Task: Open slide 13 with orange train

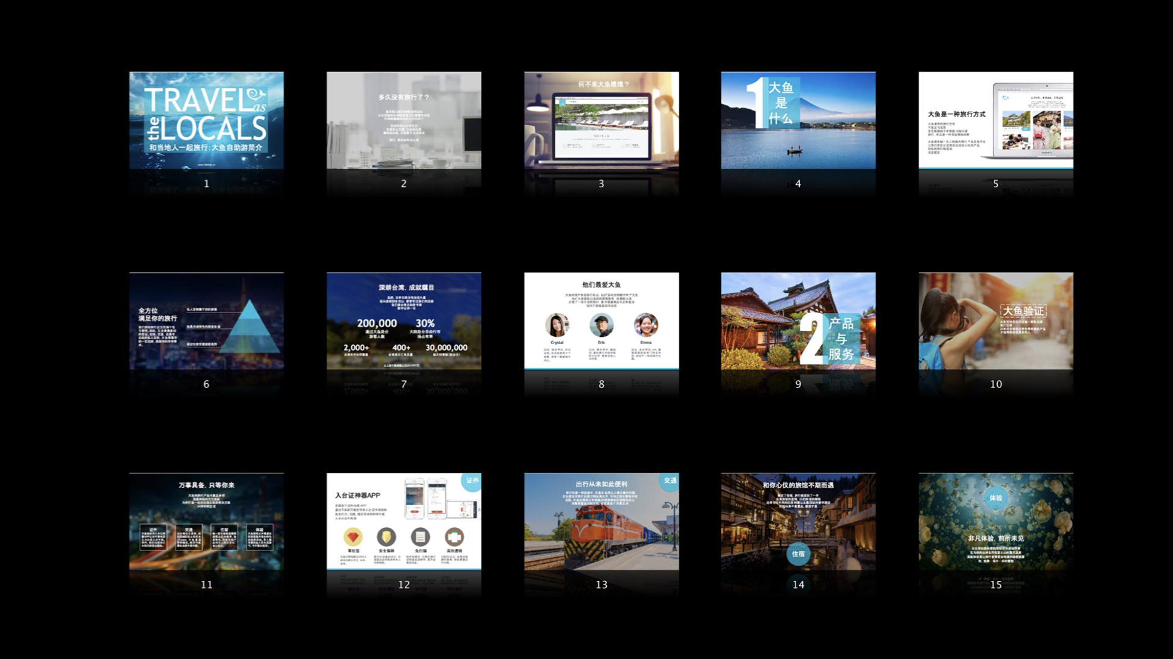Action: click(x=601, y=521)
